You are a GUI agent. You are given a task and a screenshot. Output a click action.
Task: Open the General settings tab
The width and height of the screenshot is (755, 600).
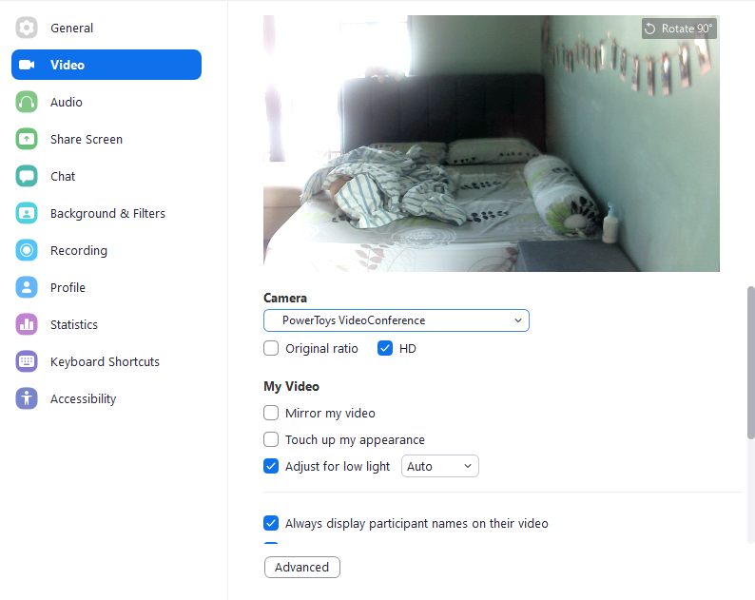pos(71,28)
